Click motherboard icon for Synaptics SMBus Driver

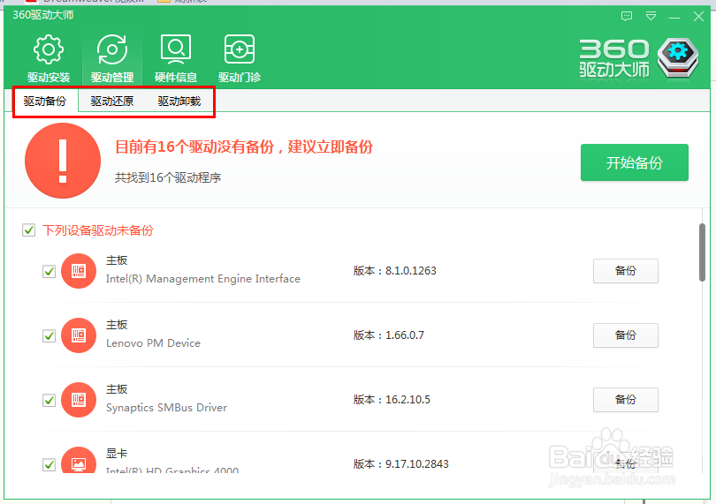(79, 400)
